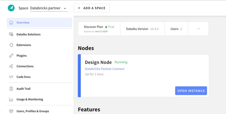The image size is (226, 114).
Task: Click the Users 2 cell
Action: (x=176, y=29)
